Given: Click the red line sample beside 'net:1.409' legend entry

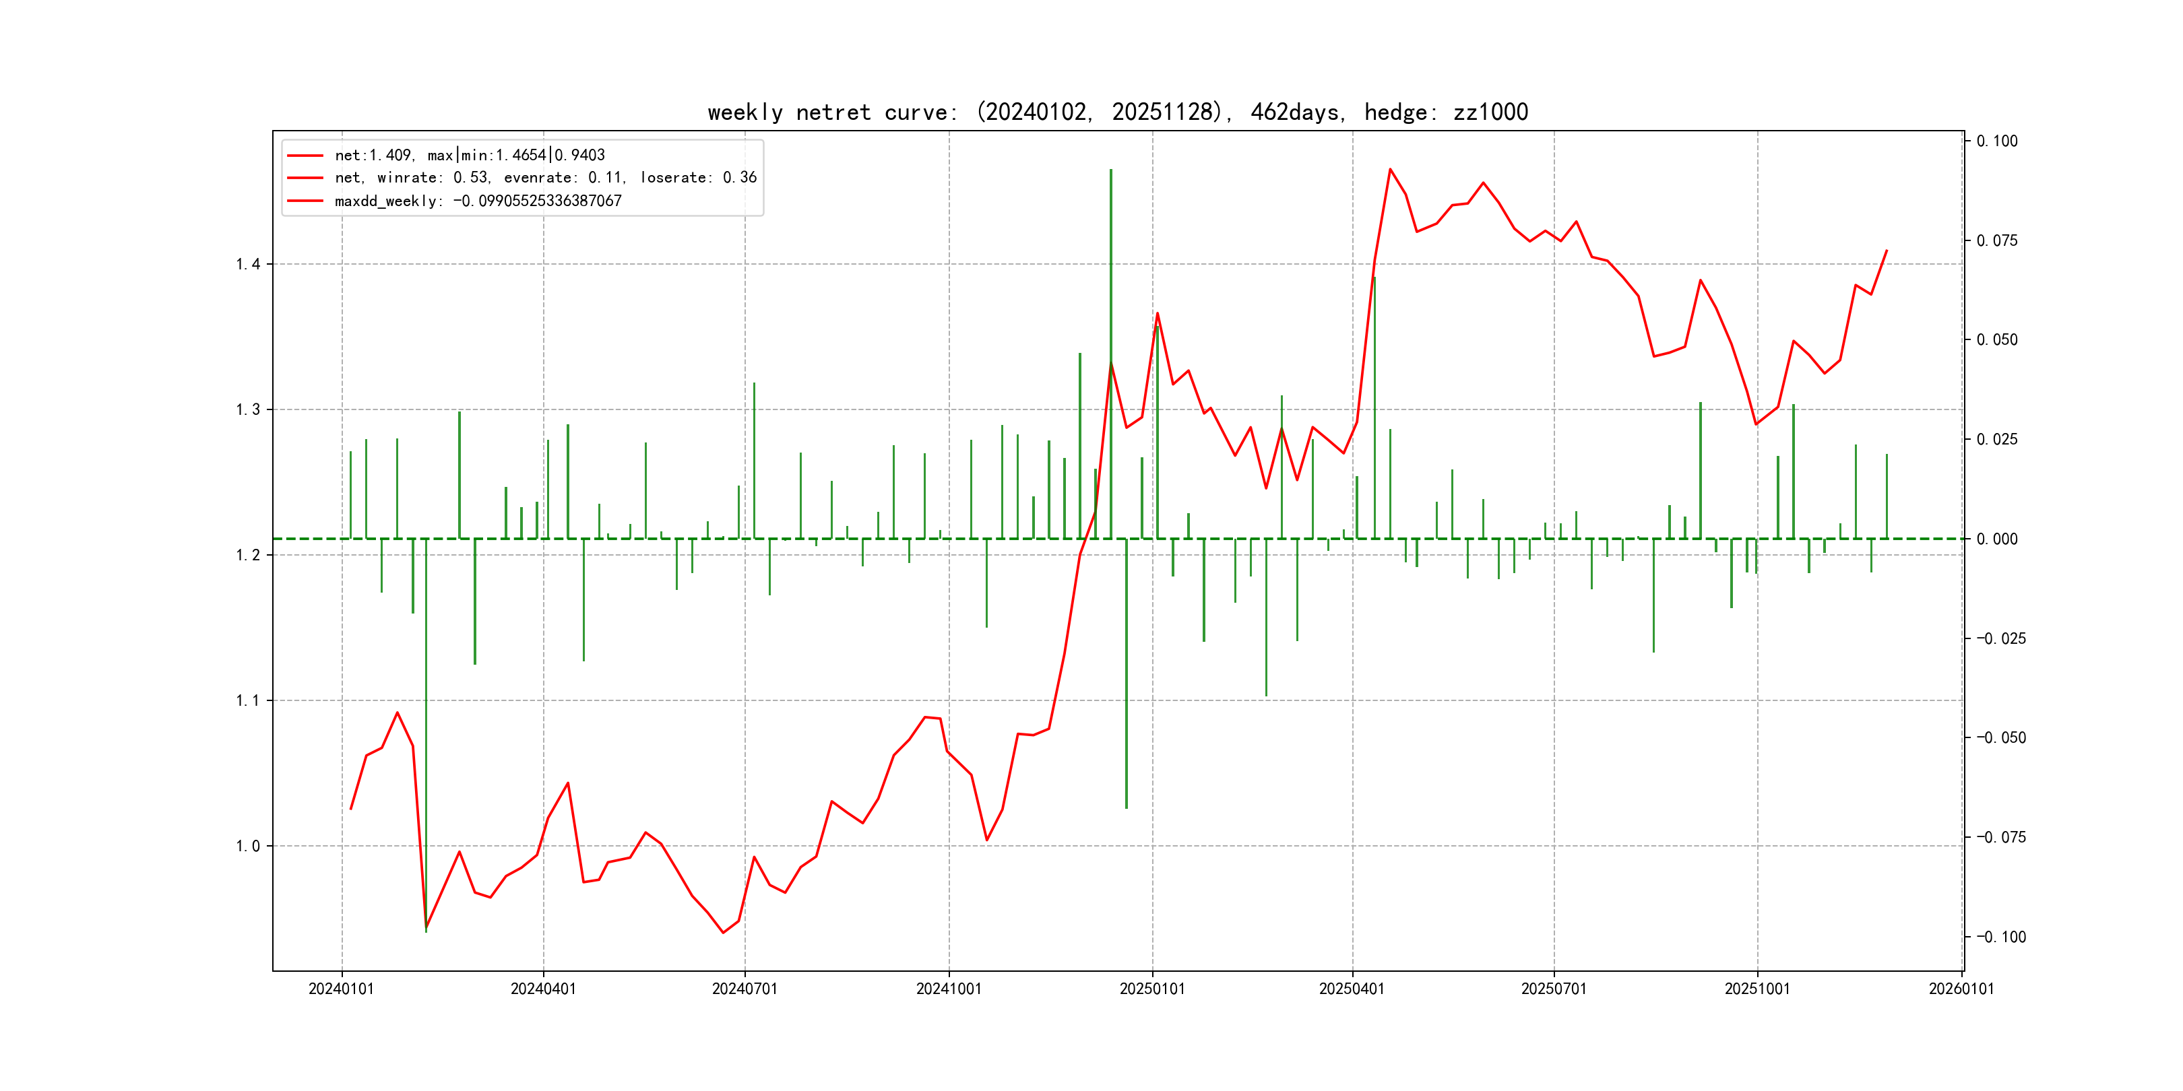Looking at the screenshot, I should (x=305, y=156).
